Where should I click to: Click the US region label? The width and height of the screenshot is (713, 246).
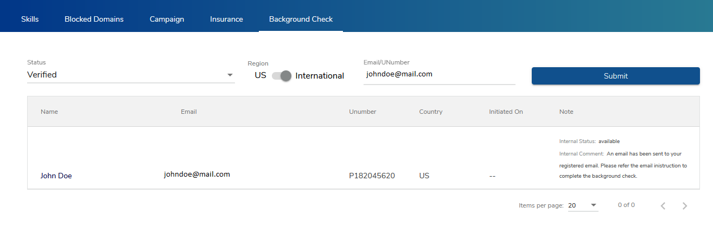[260, 76]
